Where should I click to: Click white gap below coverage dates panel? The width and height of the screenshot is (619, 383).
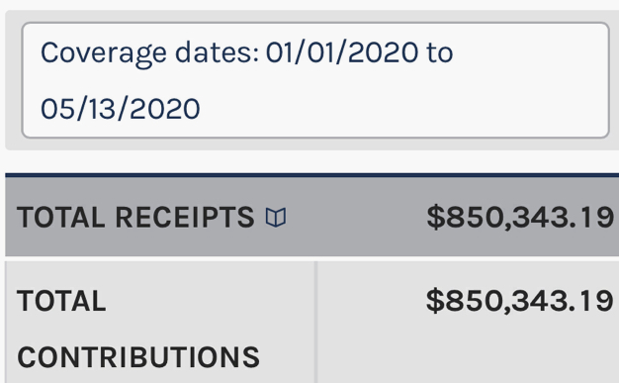(x=311, y=161)
